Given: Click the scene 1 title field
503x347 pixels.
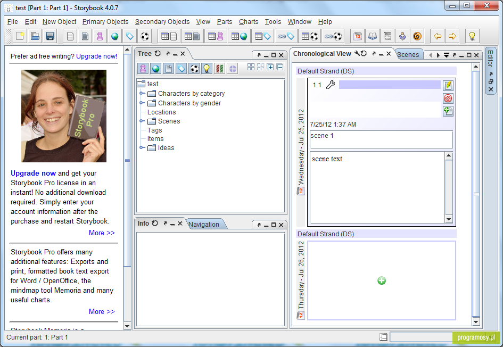Looking at the screenshot, I should coord(381,139).
